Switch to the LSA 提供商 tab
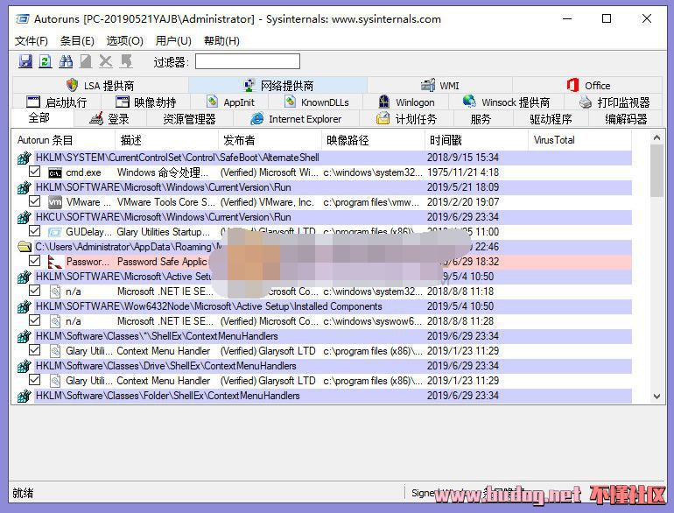The width and height of the screenshot is (674, 513). point(101,86)
